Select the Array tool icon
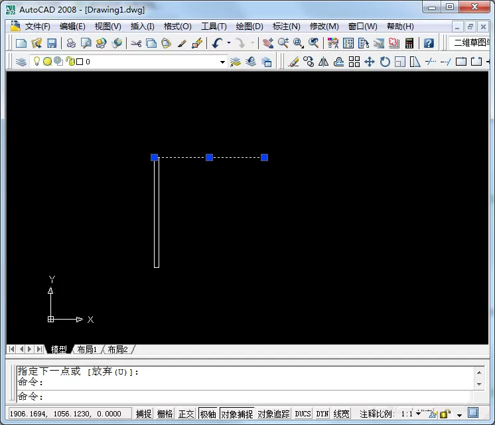Screen dimensions: 495x425 [x=354, y=62]
